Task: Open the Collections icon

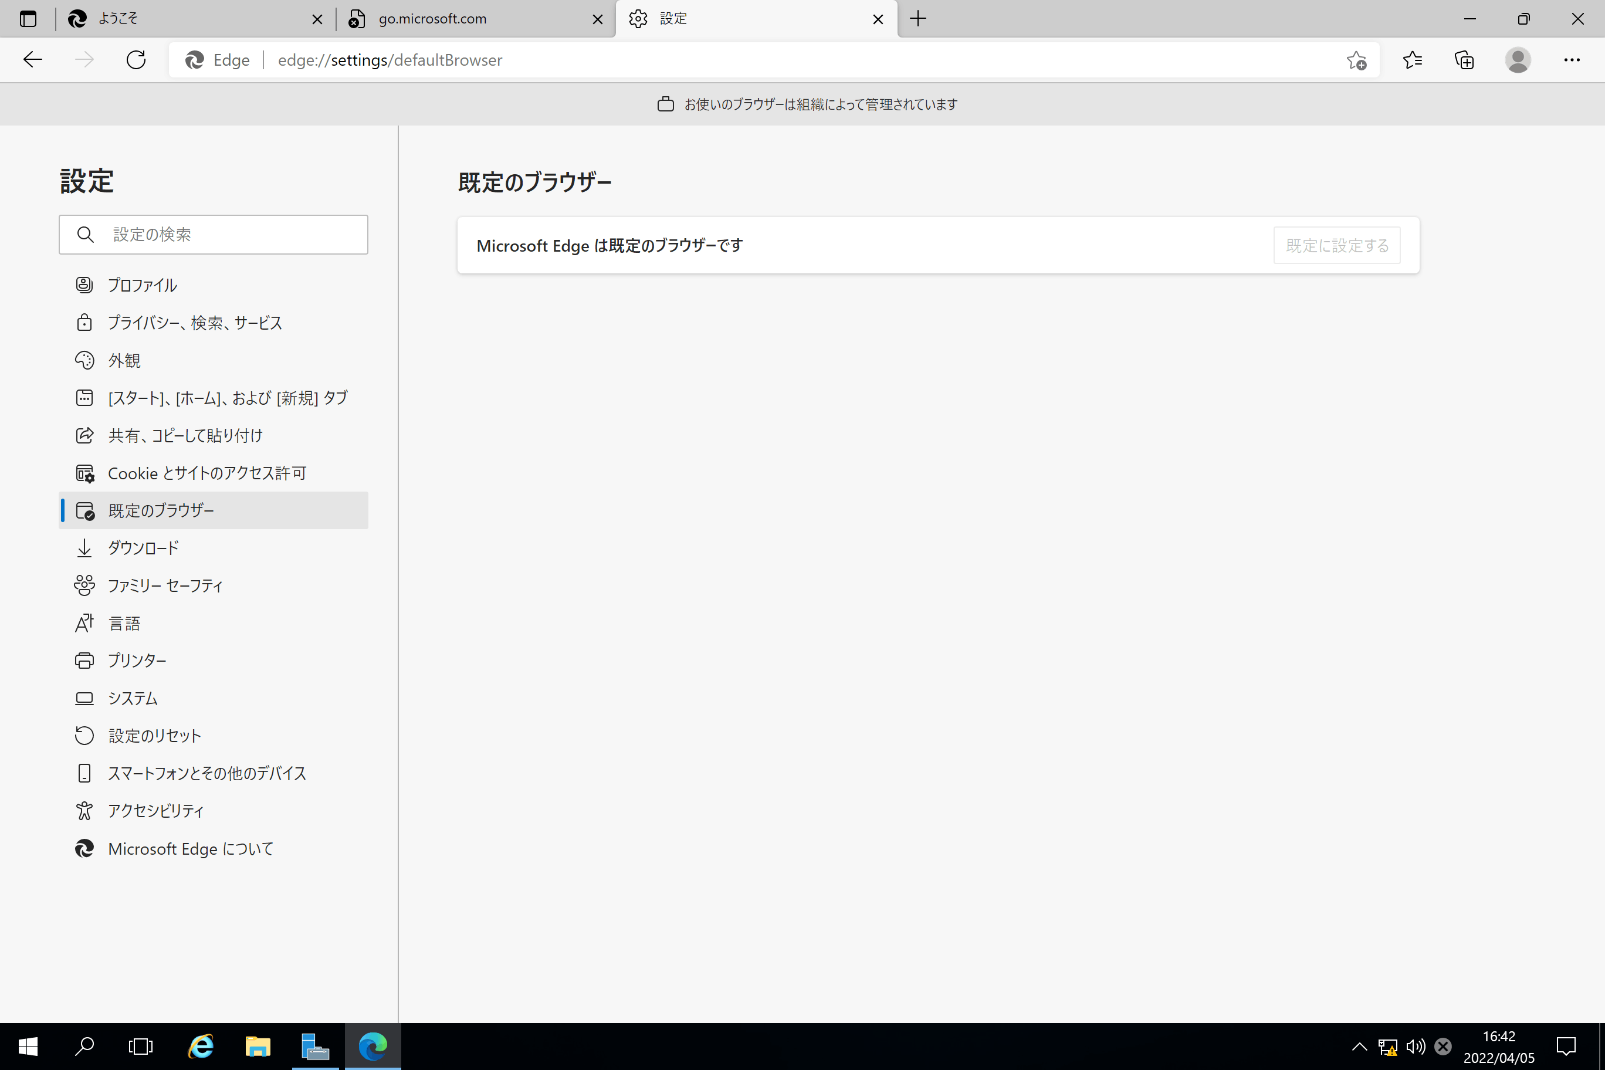Action: point(1464,60)
